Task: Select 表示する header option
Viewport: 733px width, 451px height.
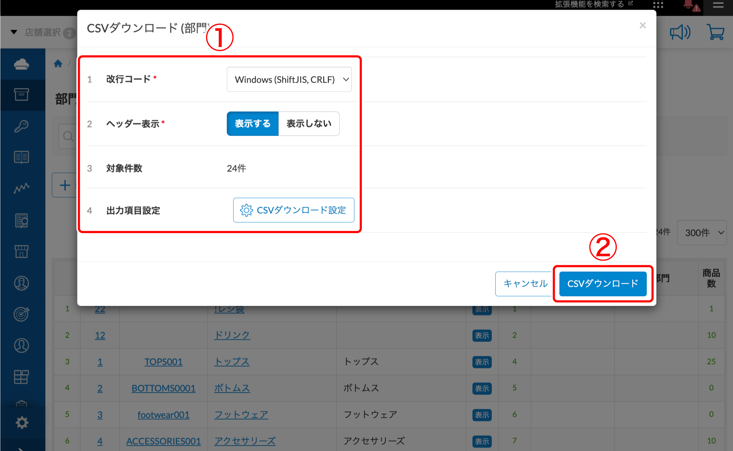Action: (253, 124)
